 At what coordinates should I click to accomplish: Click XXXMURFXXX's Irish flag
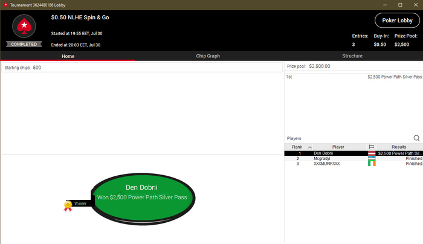372,164
